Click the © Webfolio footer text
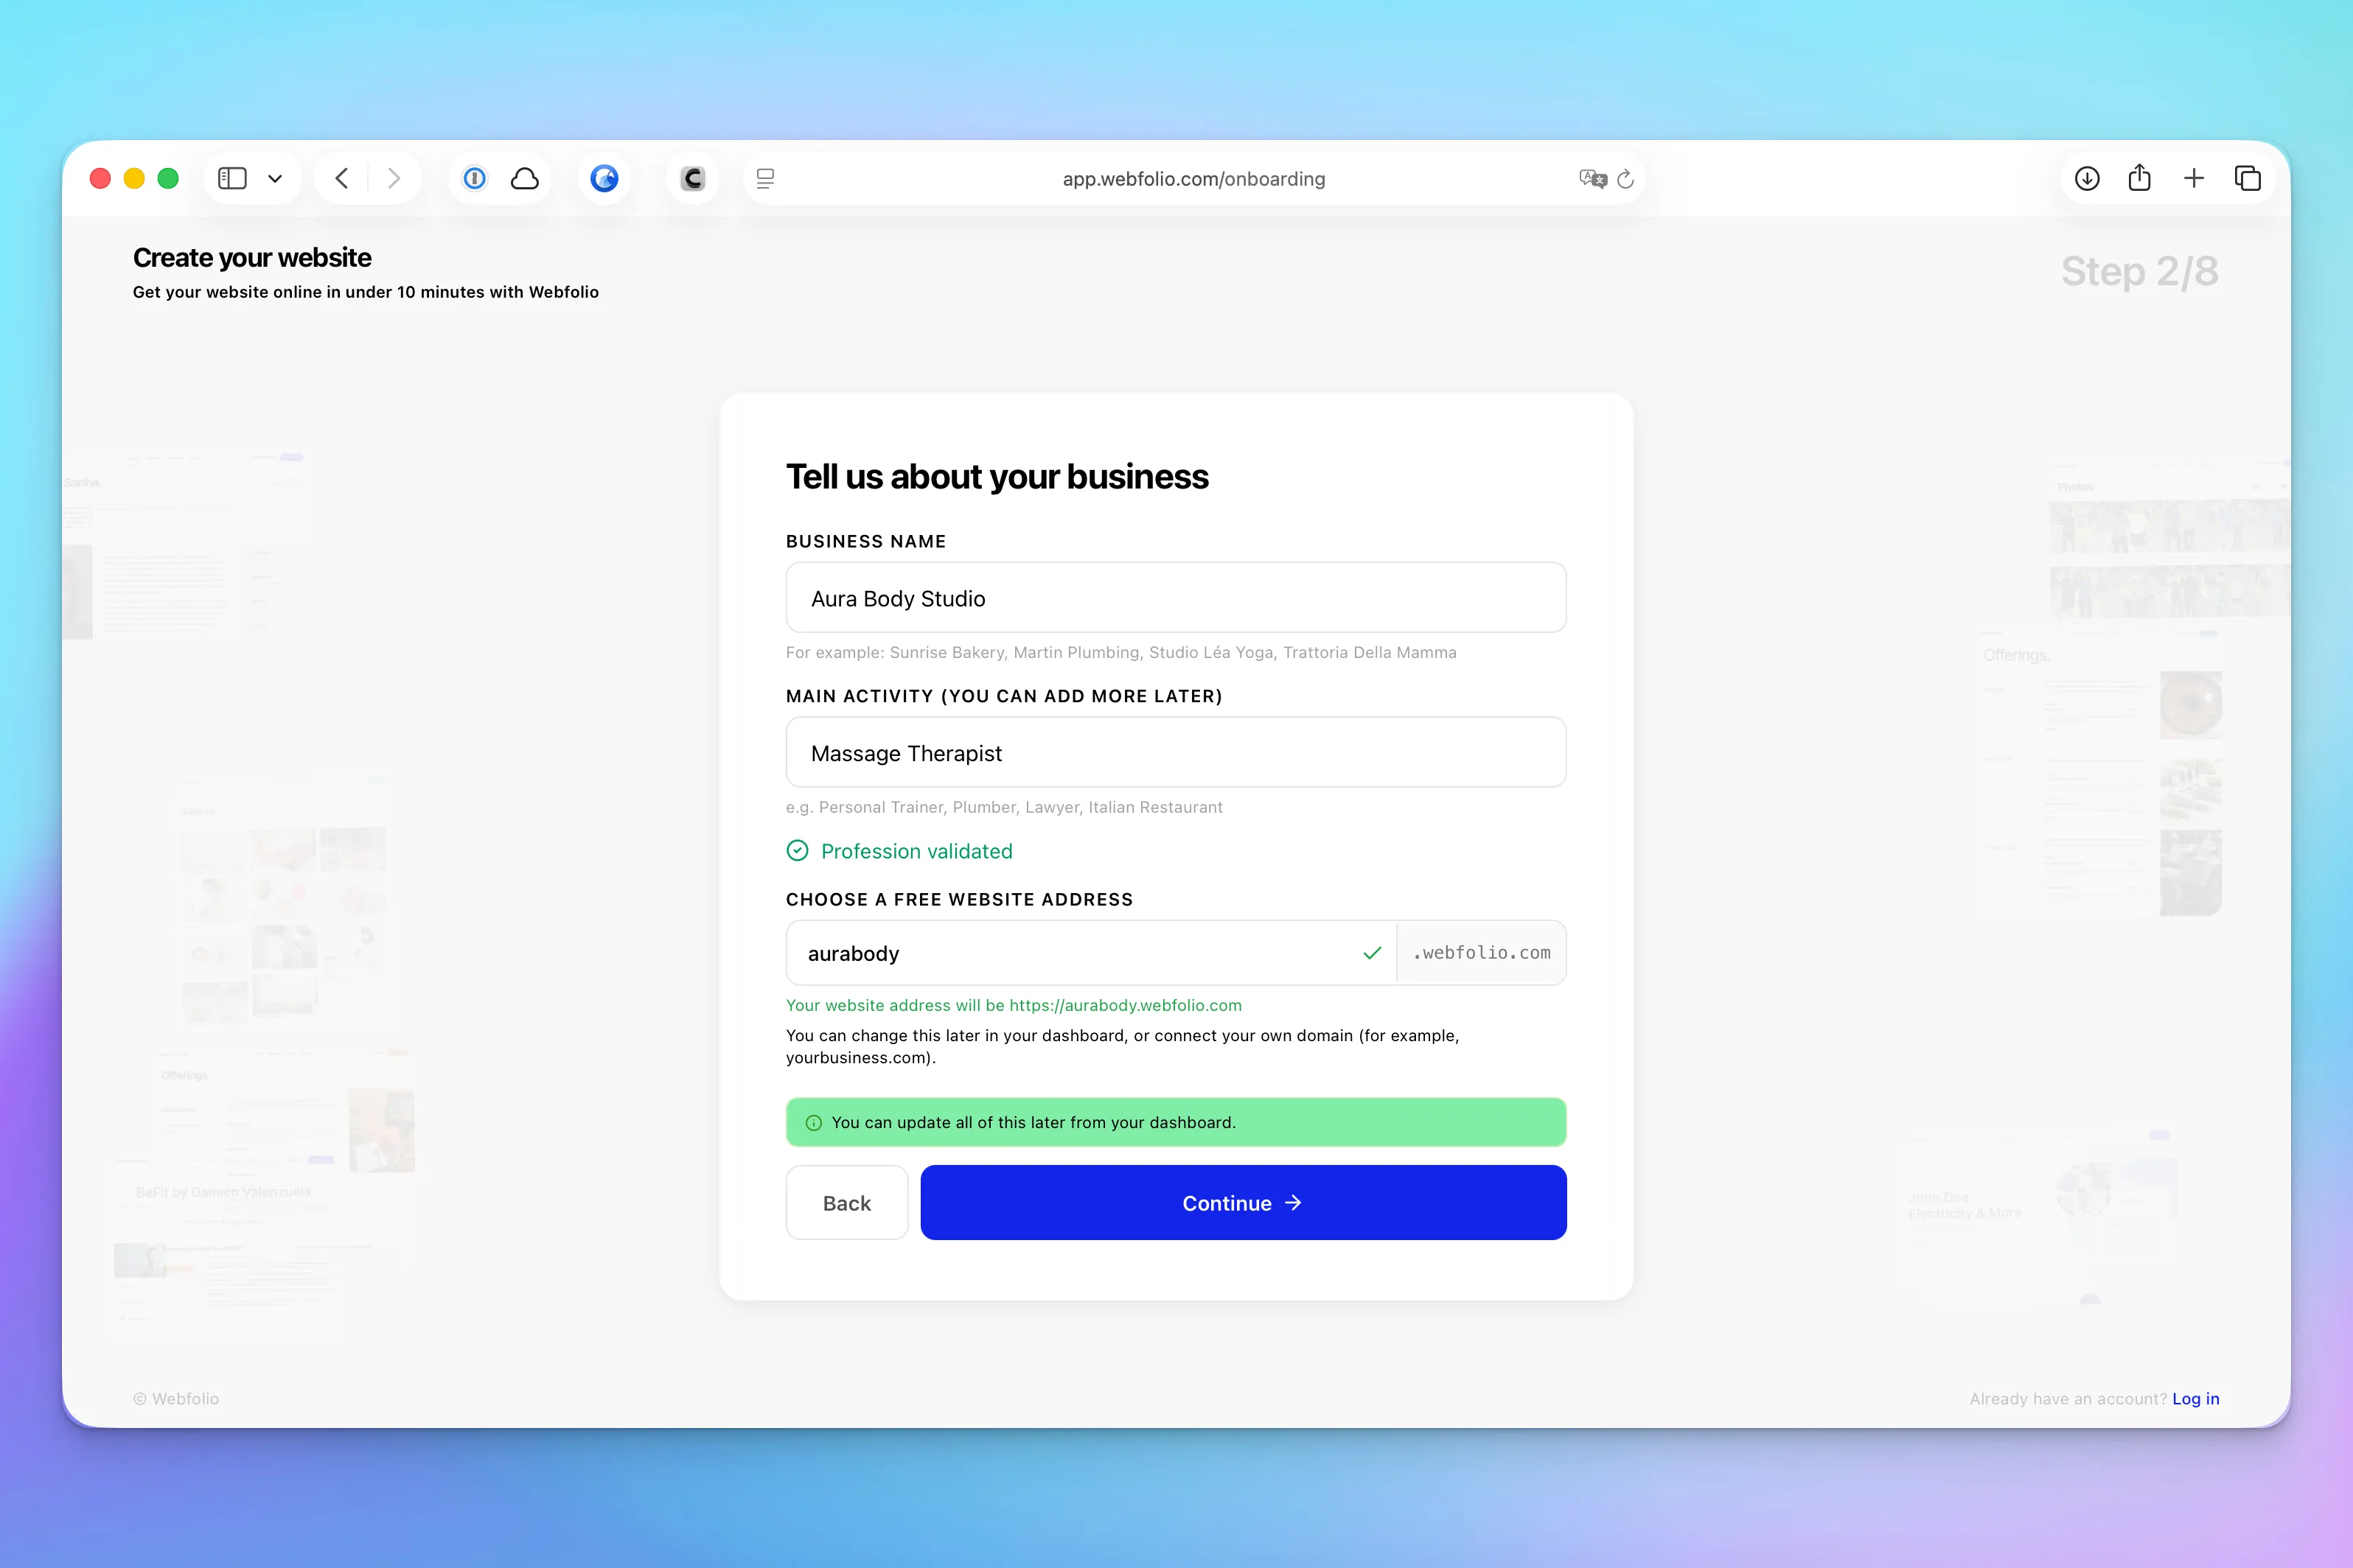This screenshot has width=2353, height=1568. tap(176, 1399)
